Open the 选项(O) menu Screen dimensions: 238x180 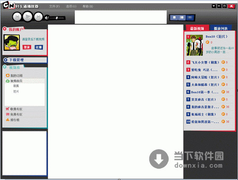(x=71, y=6)
